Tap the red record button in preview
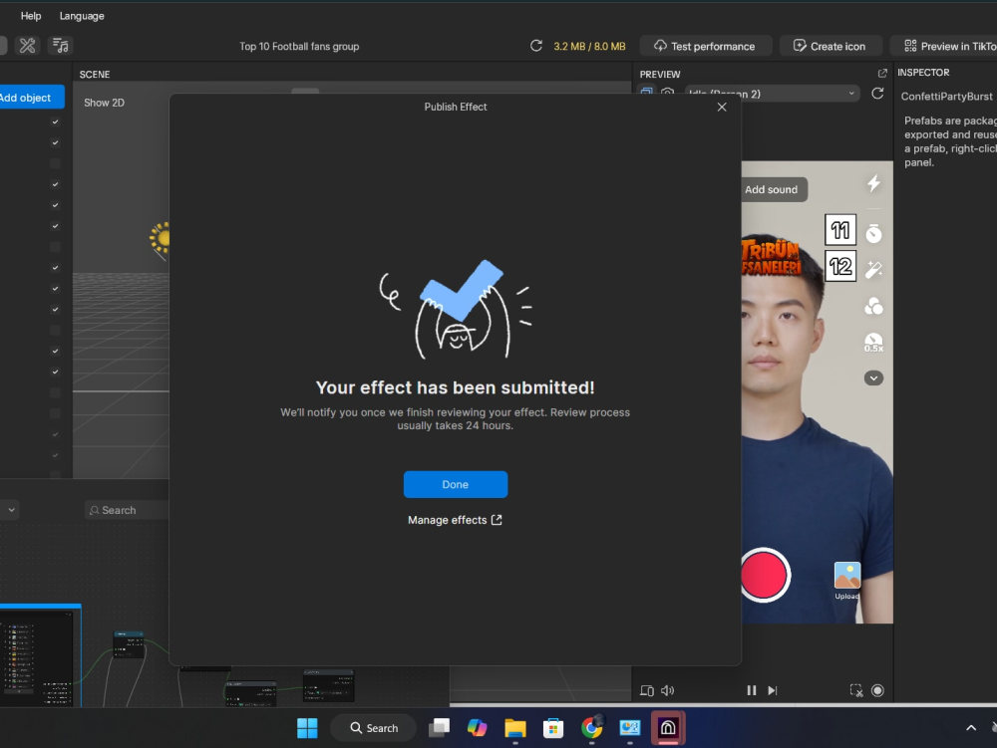 pos(765,575)
